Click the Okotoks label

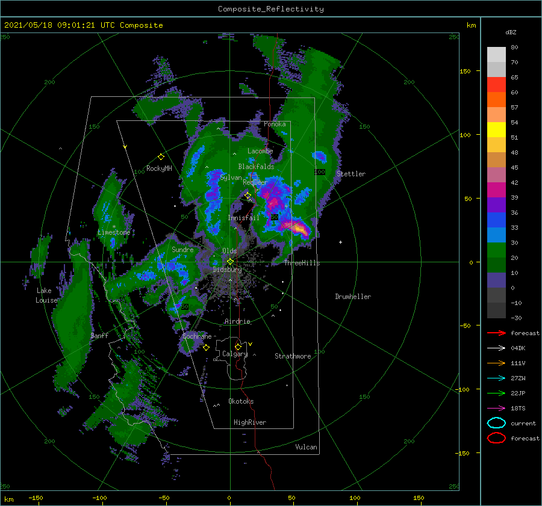(x=241, y=401)
